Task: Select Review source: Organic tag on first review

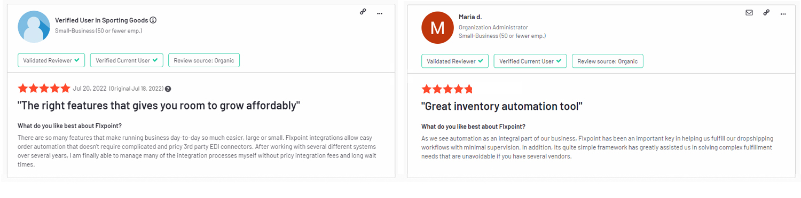Action: [204, 60]
